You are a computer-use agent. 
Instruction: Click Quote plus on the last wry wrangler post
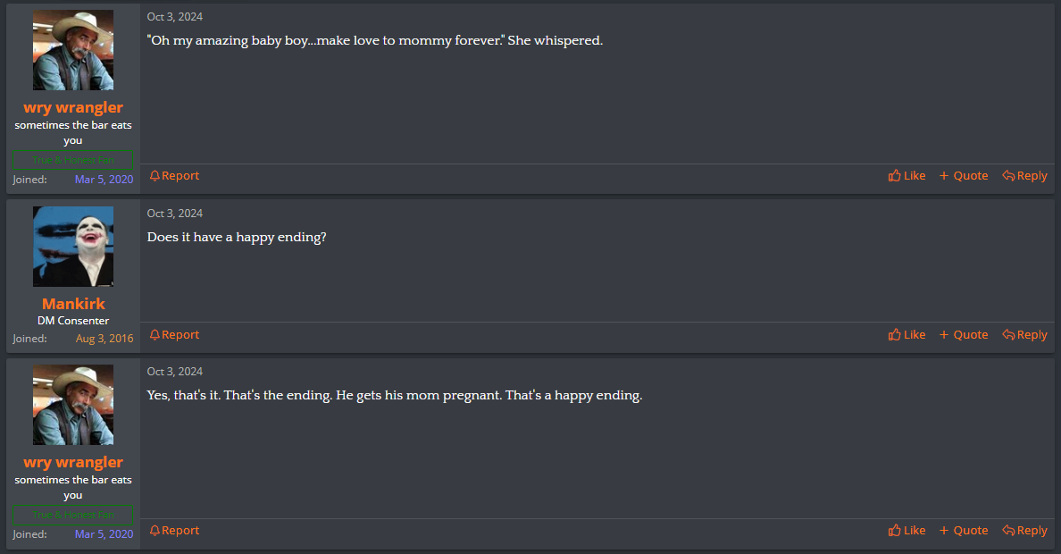click(x=944, y=531)
